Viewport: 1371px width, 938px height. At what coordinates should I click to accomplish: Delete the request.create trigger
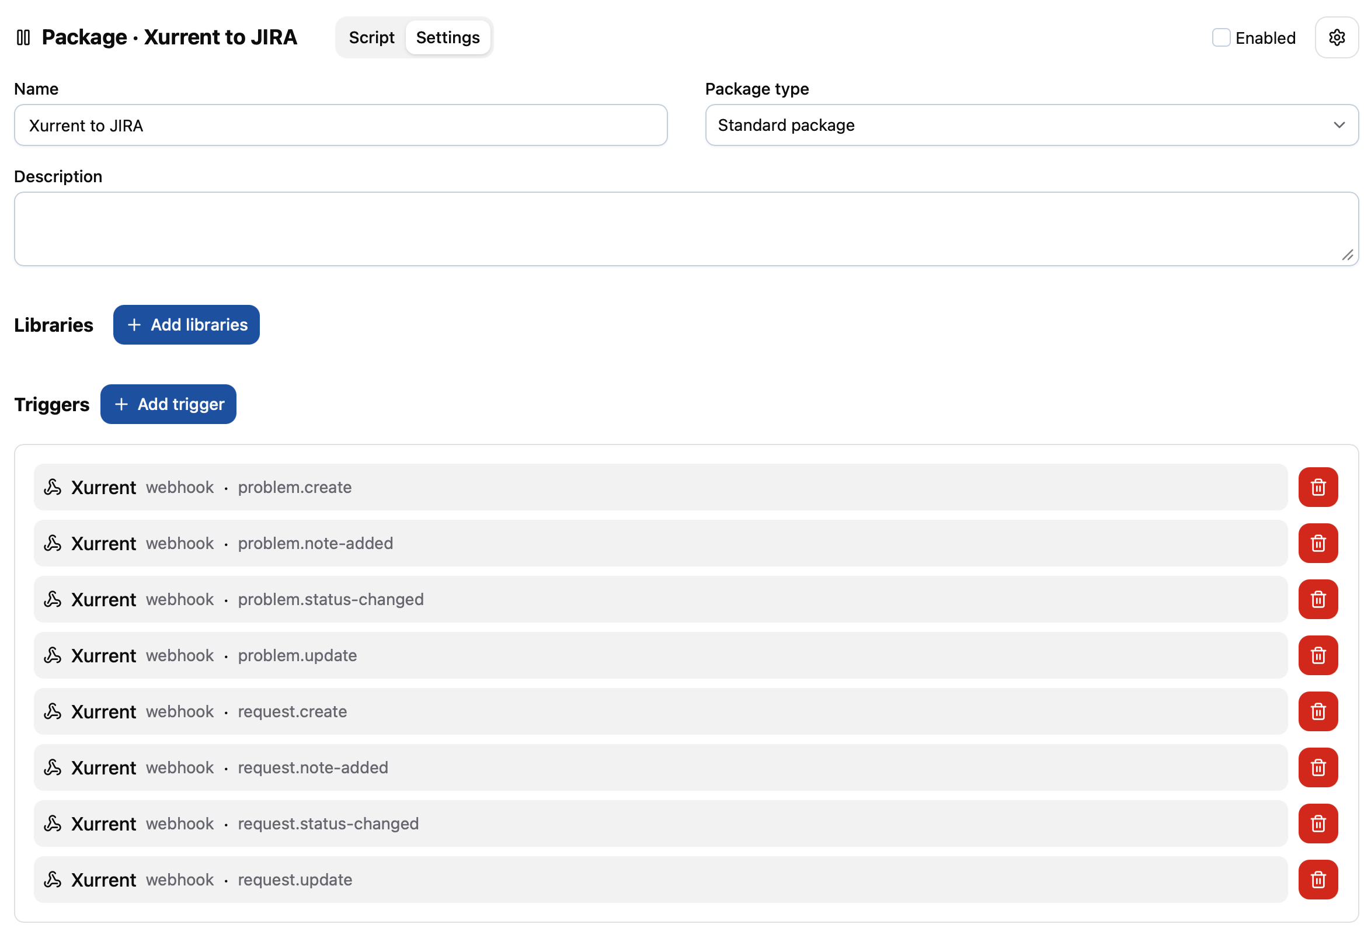coord(1318,711)
